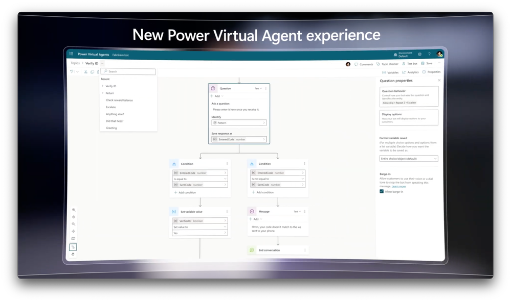Run the Topic checker
Screen dimensions: 511x302
pyautogui.click(x=388, y=64)
